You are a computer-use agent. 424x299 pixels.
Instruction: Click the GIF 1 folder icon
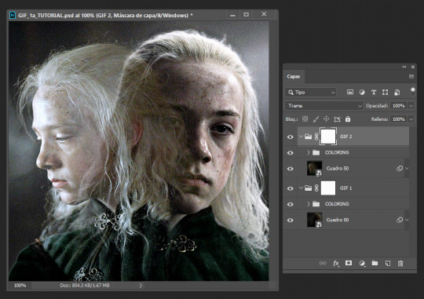[309, 188]
